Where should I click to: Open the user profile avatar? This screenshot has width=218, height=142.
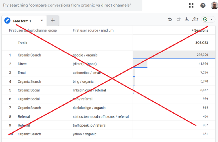pyautogui.click(x=214, y=5)
